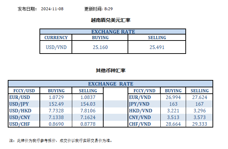This screenshot has width=228, height=149.
Task: Select the USD/VND currency cell
Action: 56,47
